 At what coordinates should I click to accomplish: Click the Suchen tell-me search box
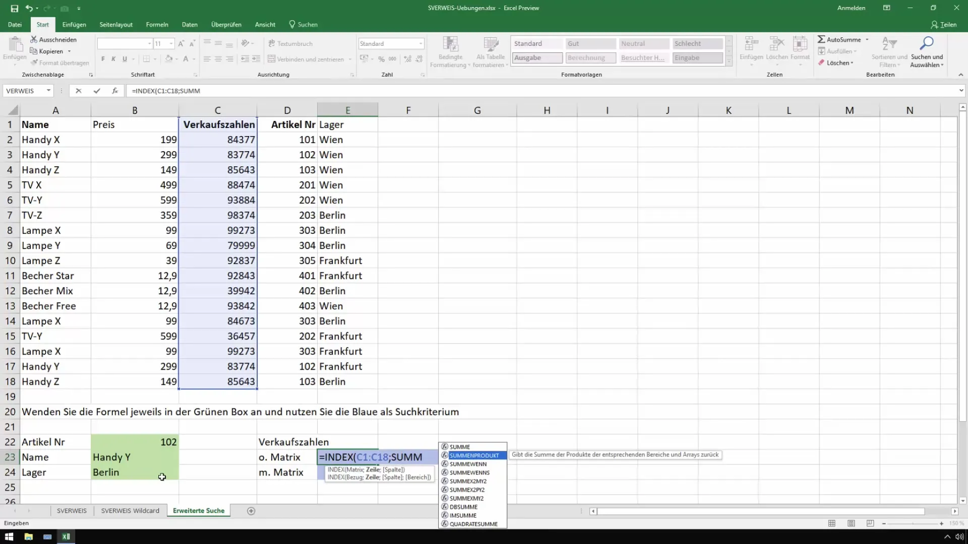[x=304, y=24]
